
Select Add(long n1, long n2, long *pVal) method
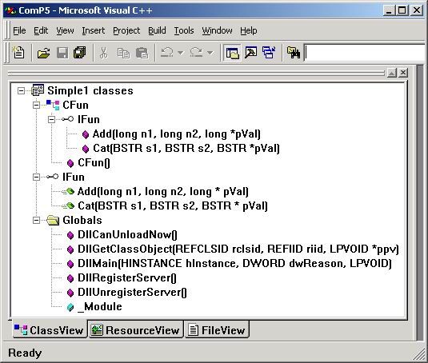pyautogui.click(x=176, y=134)
